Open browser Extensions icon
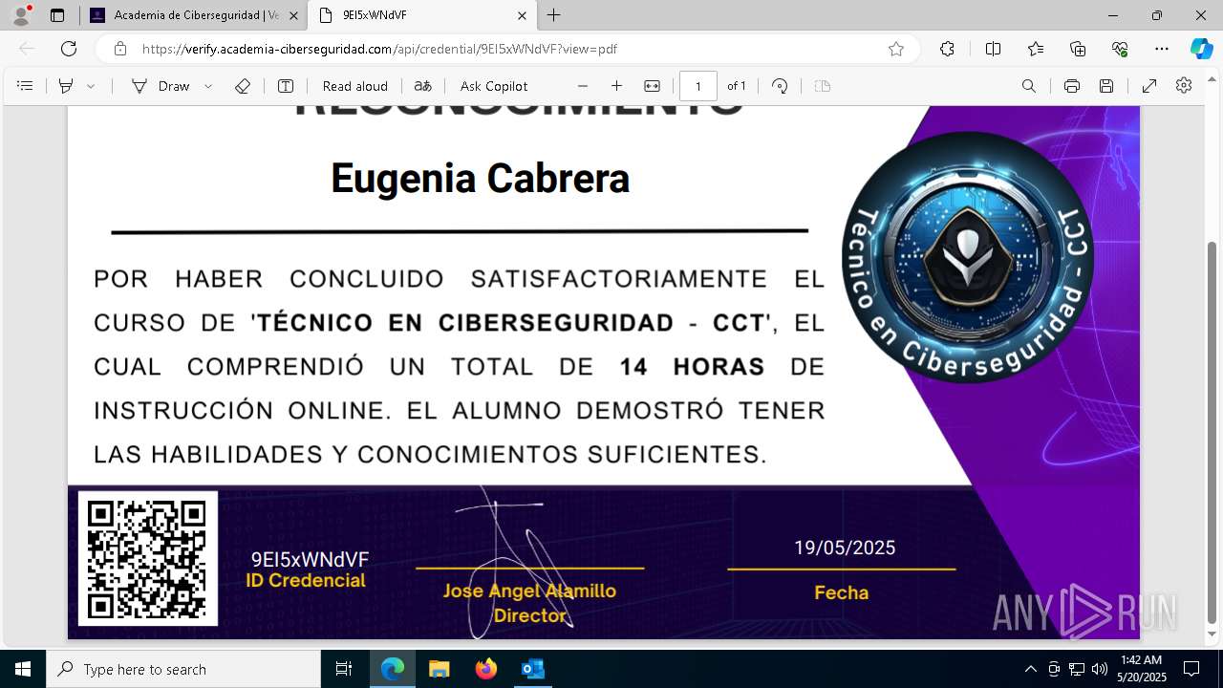 coord(947,49)
